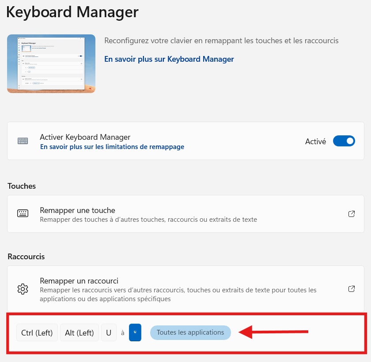Click the gear icon for Remapper un raccourci
The width and height of the screenshot is (371, 362).
(x=23, y=289)
